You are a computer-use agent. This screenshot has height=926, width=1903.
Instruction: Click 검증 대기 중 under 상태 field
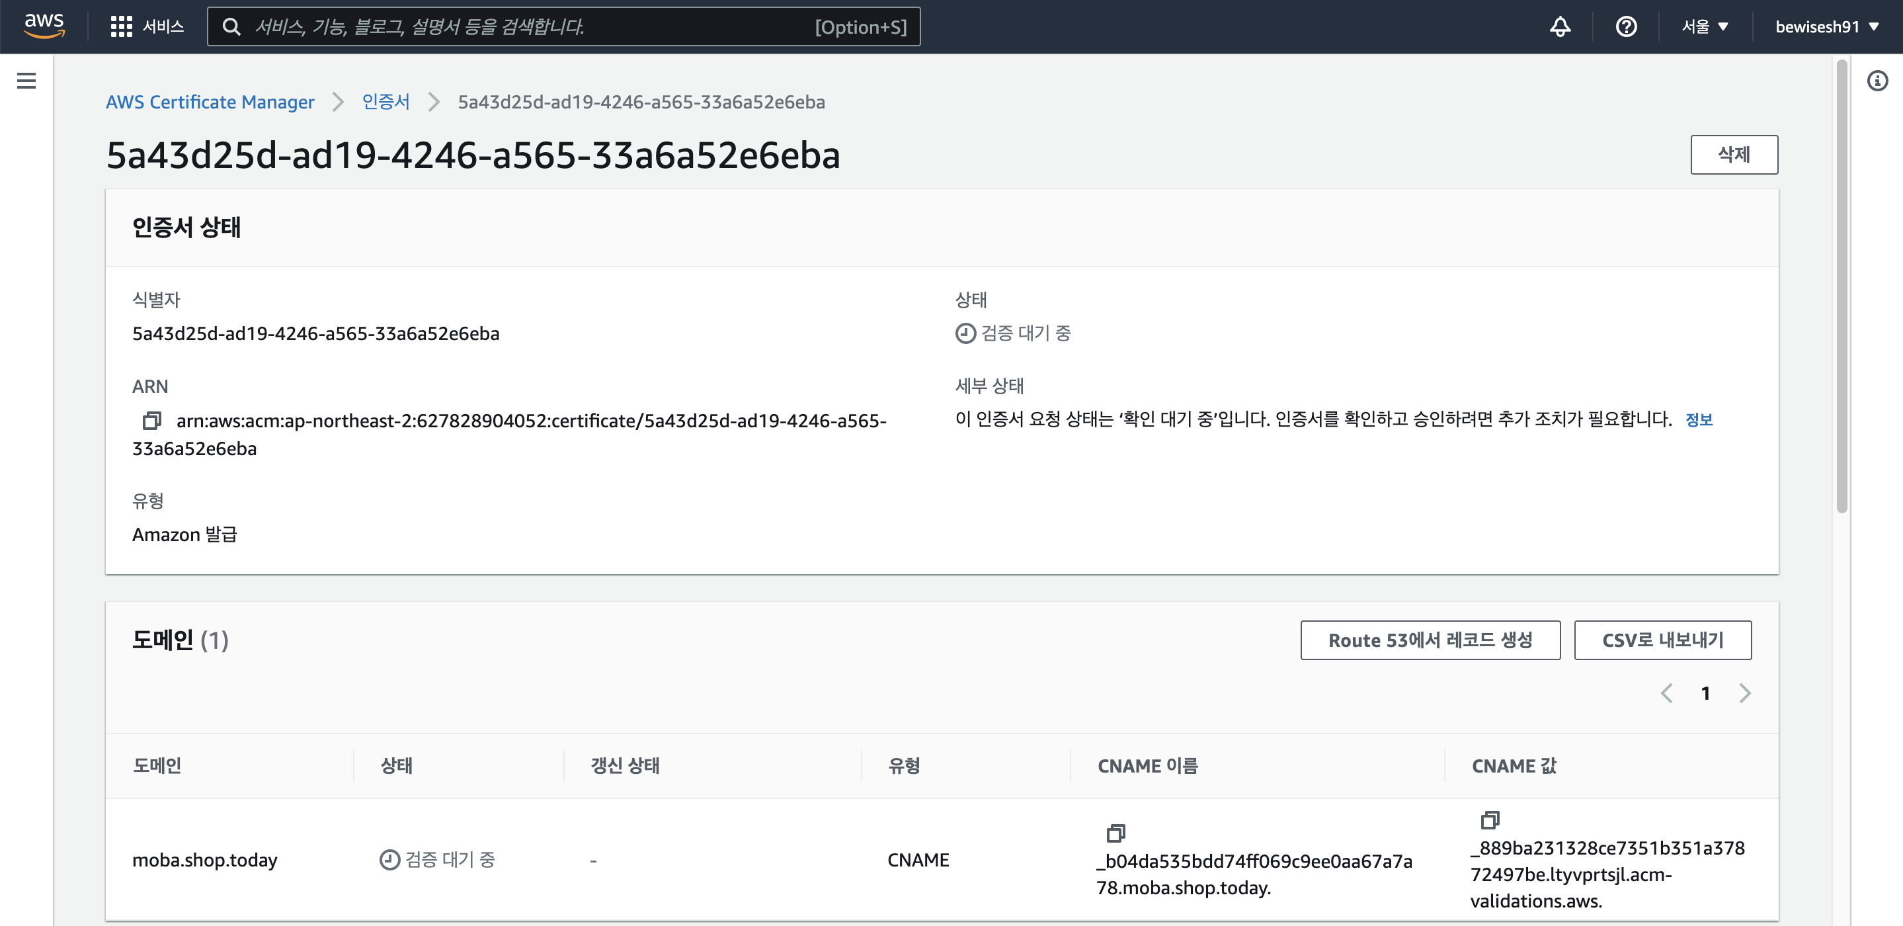pos(1013,333)
